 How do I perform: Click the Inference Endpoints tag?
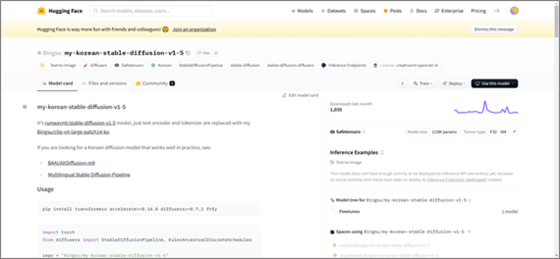[x=344, y=66]
